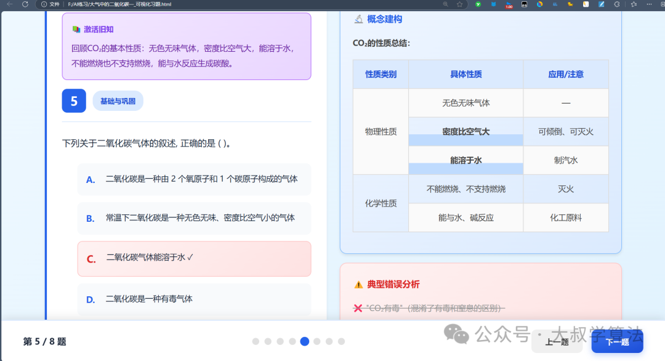
Task: Select answer option D about toxic gas
Action: 194,298
